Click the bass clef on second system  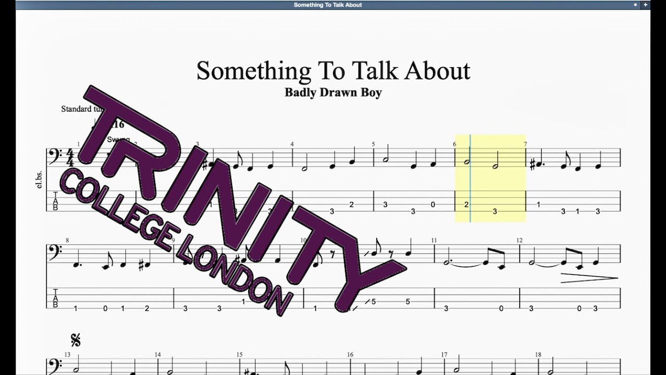pos(55,253)
